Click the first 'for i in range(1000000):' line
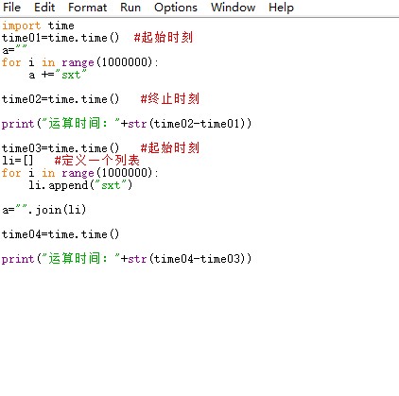Image resolution: width=399 pixels, height=396 pixels. click(80, 62)
